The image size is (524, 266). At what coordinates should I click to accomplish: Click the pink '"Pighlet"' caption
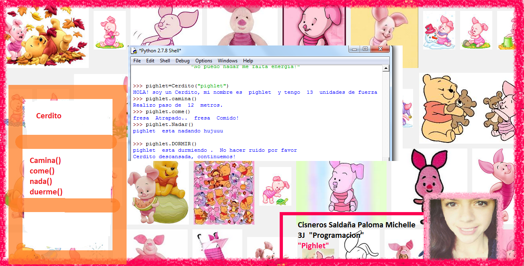coord(313,245)
